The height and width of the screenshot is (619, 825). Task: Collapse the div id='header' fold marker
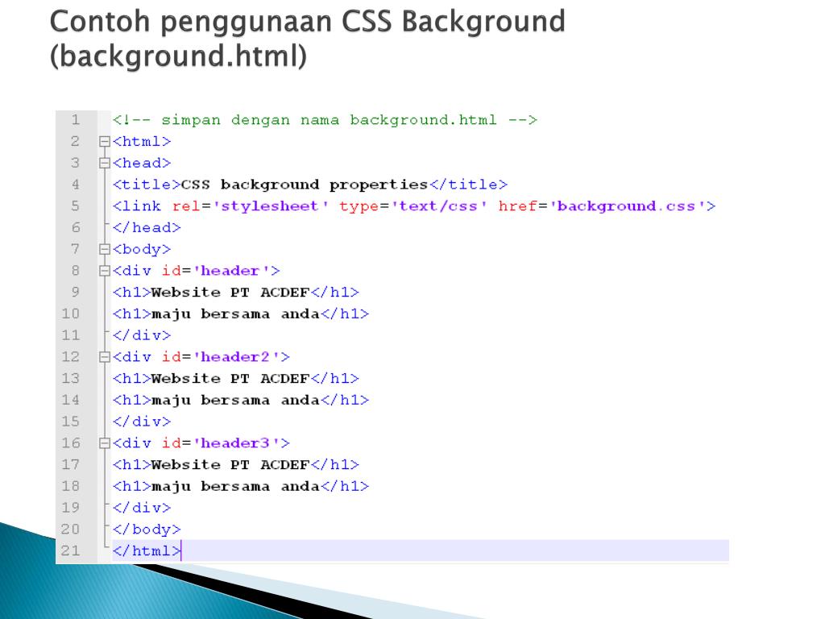click(104, 271)
